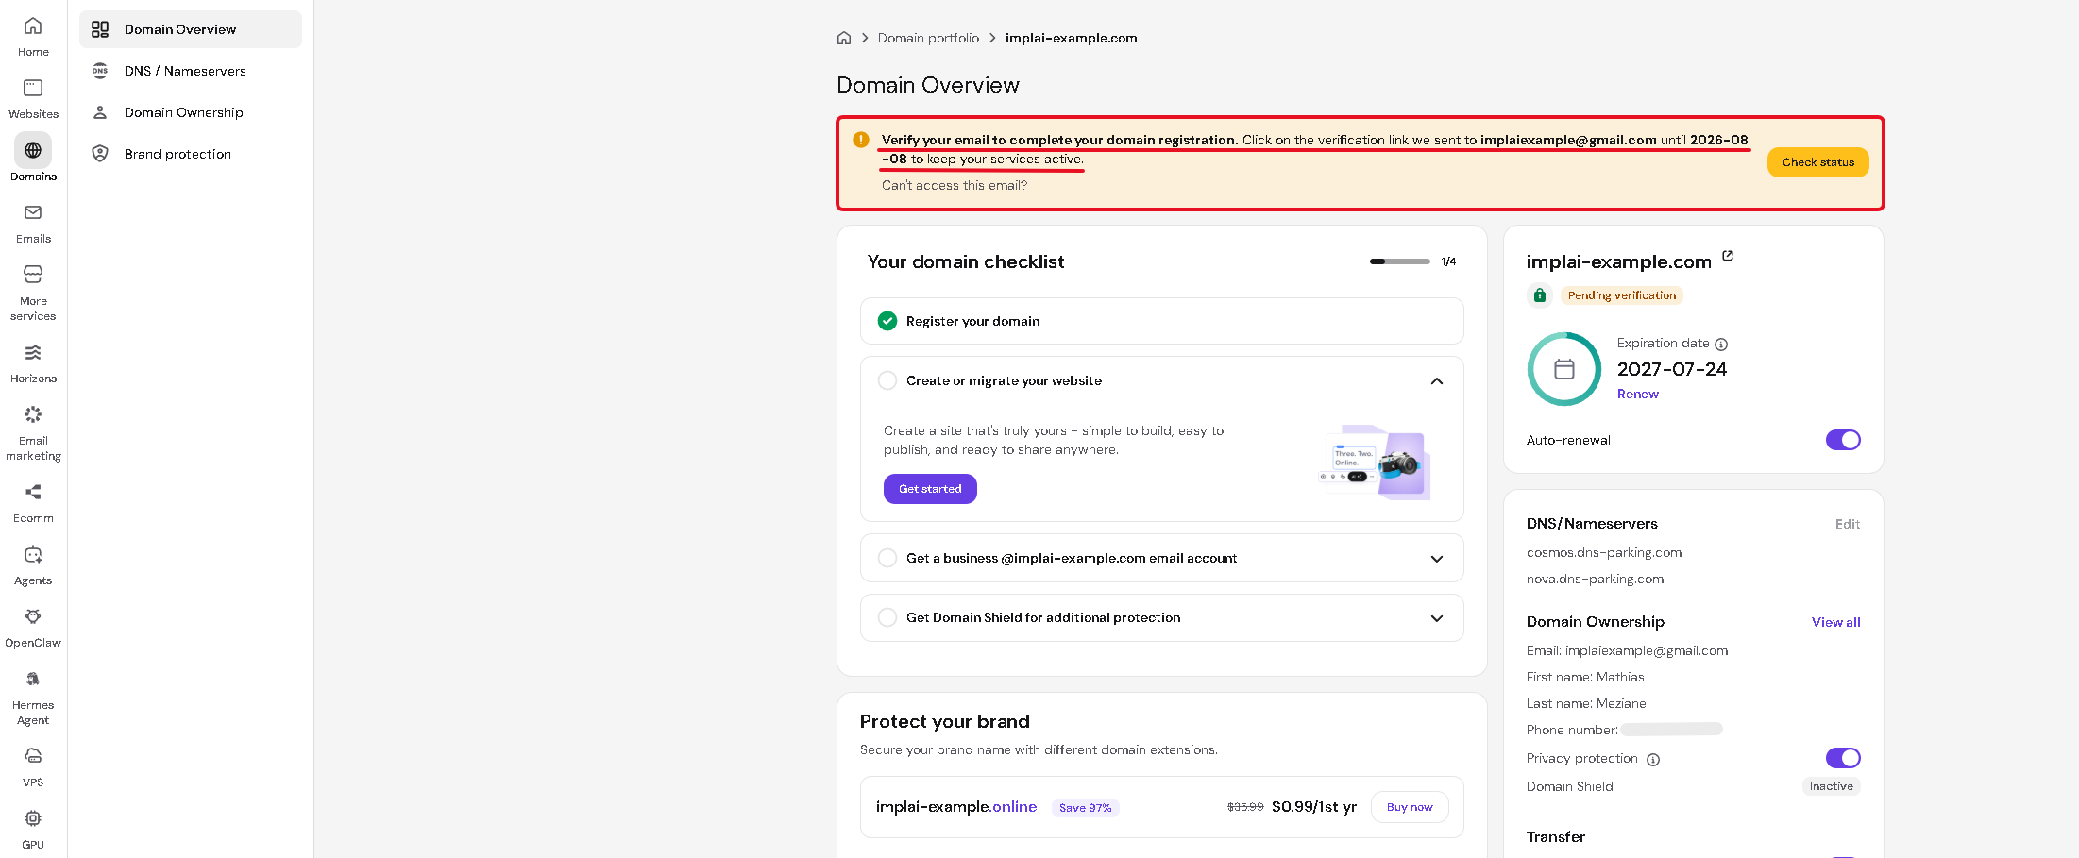Open implai-example.com in new tab icon

pyautogui.click(x=1728, y=256)
